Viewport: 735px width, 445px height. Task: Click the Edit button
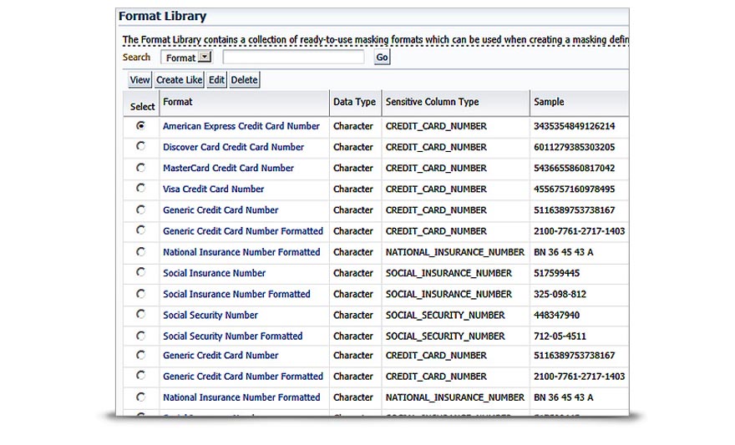tap(216, 80)
